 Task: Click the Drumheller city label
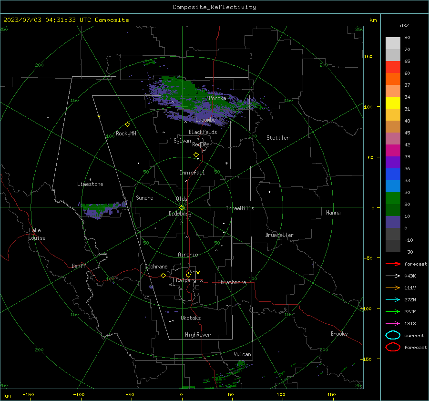279,235
